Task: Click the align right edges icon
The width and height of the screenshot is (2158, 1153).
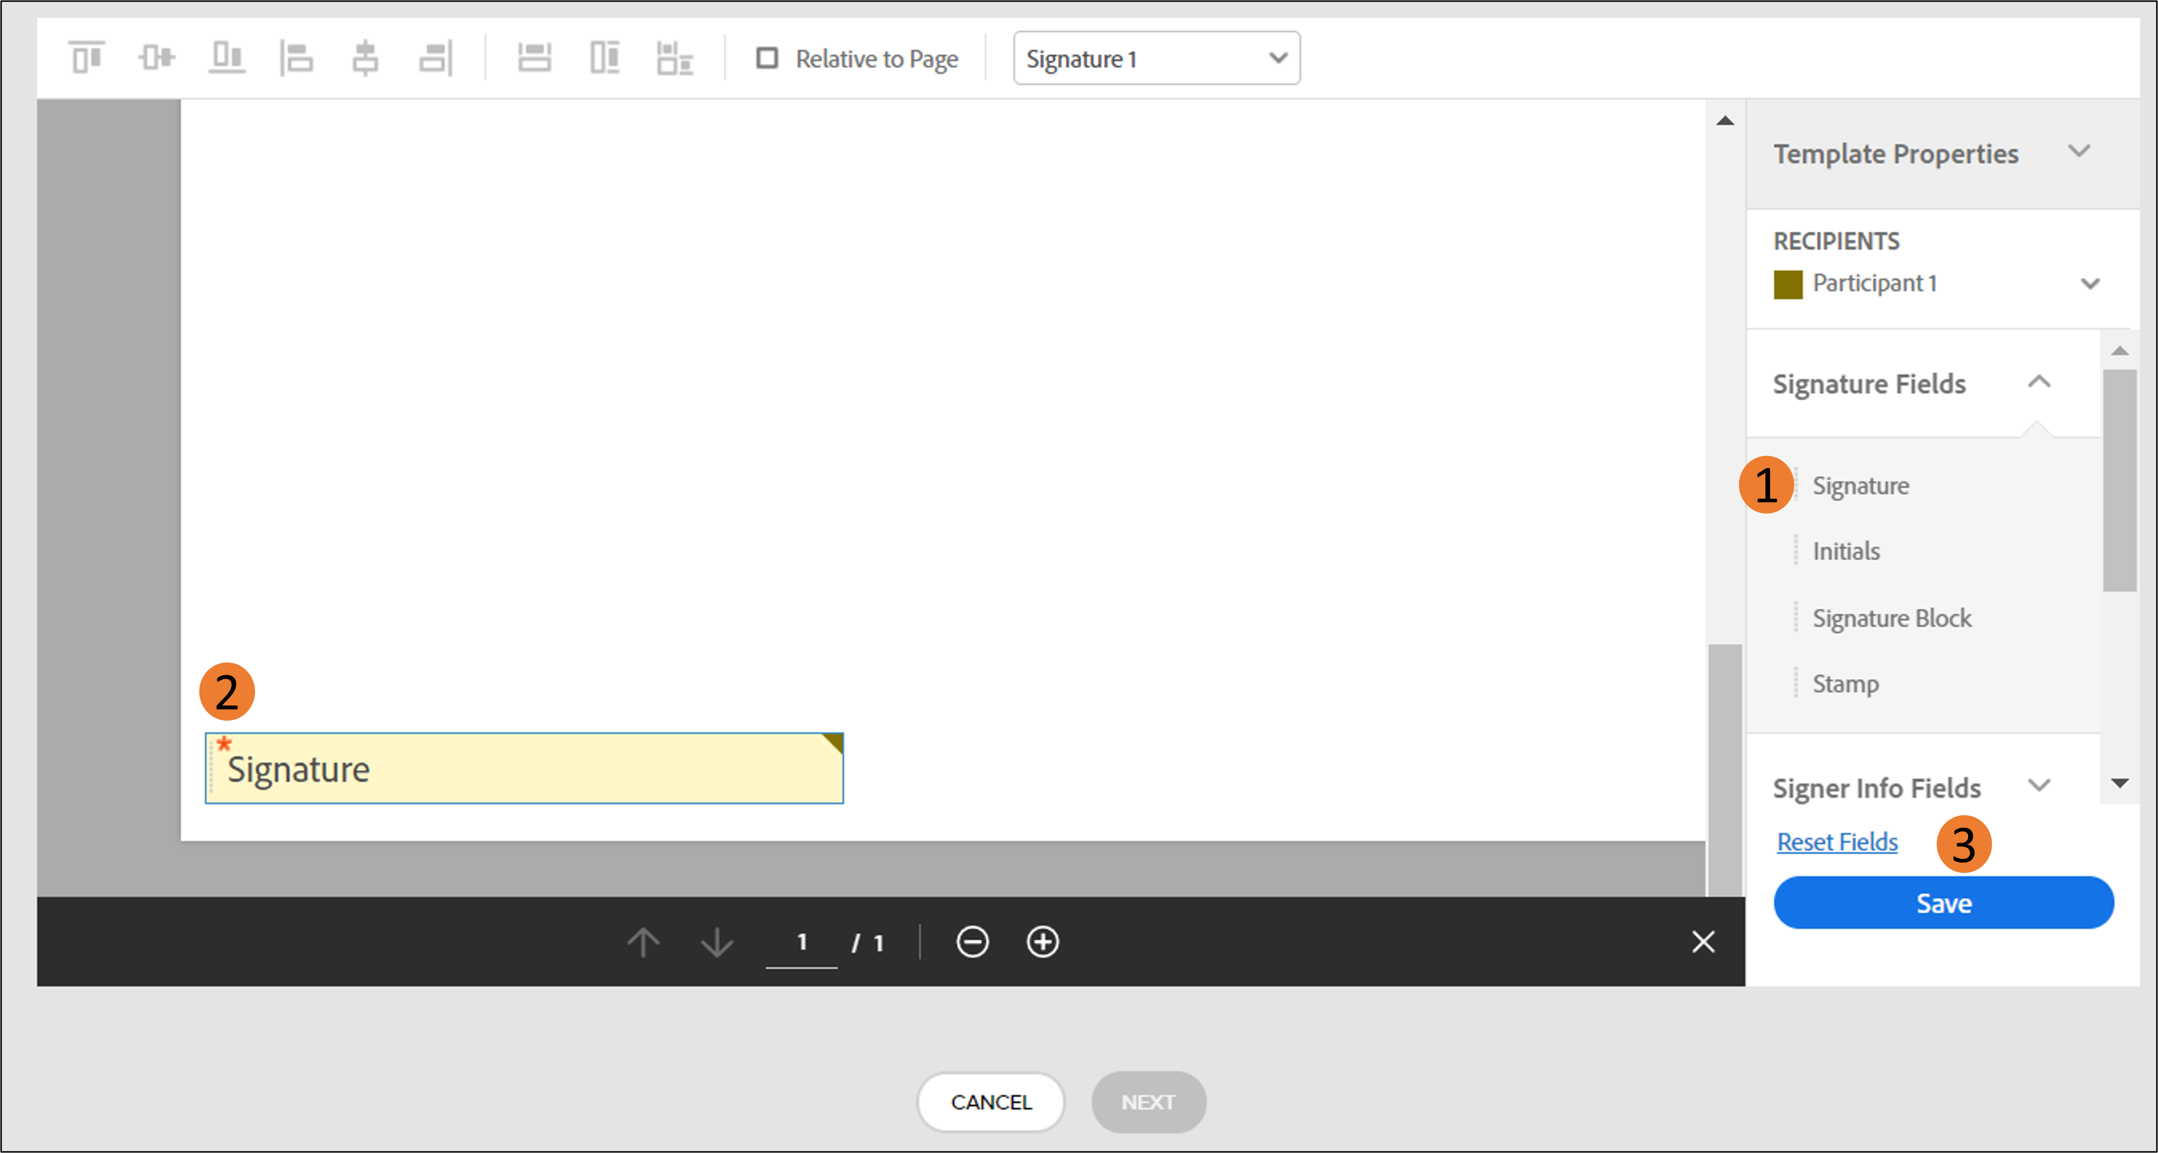Action: click(x=436, y=58)
